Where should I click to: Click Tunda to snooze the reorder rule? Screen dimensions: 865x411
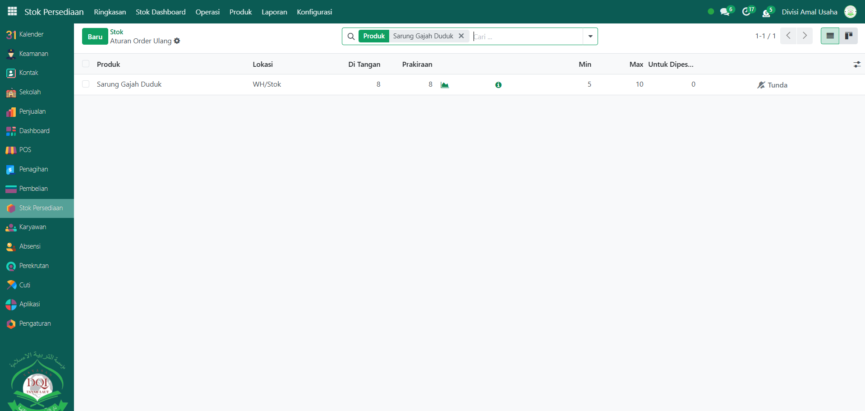pos(773,85)
